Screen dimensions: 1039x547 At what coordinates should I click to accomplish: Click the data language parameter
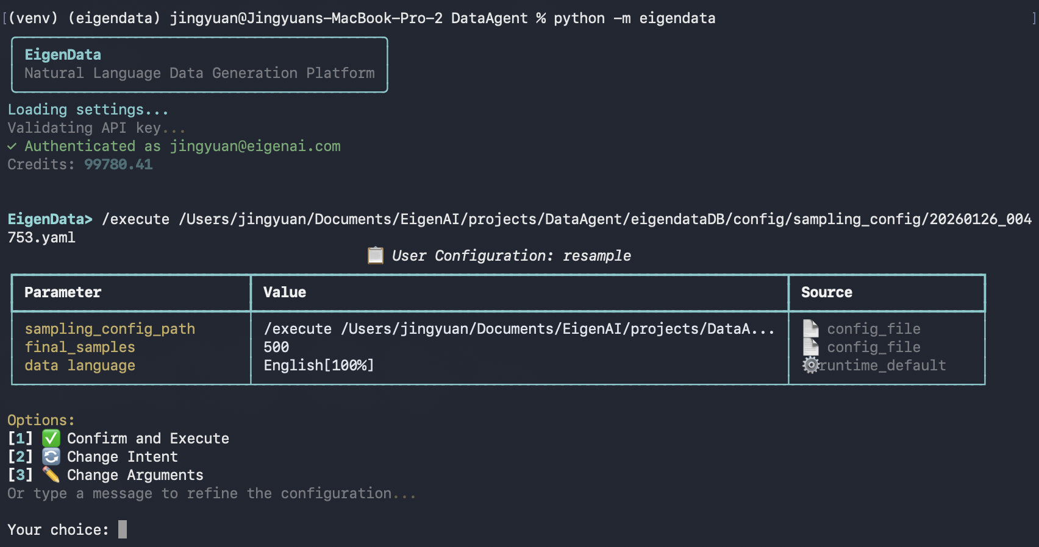(80, 365)
